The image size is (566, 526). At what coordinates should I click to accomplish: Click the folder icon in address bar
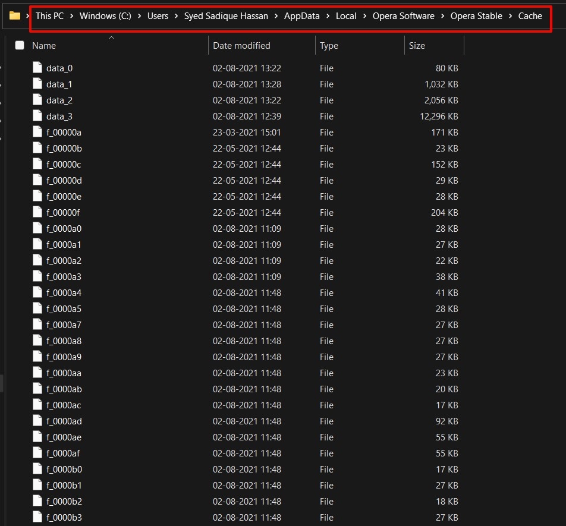15,16
